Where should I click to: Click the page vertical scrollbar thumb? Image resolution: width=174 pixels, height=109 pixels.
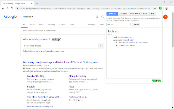(x=173, y=30)
